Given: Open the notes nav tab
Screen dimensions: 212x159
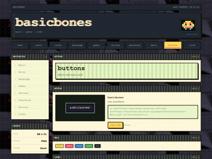Looking at the screenshot, I should [x=58, y=45].
